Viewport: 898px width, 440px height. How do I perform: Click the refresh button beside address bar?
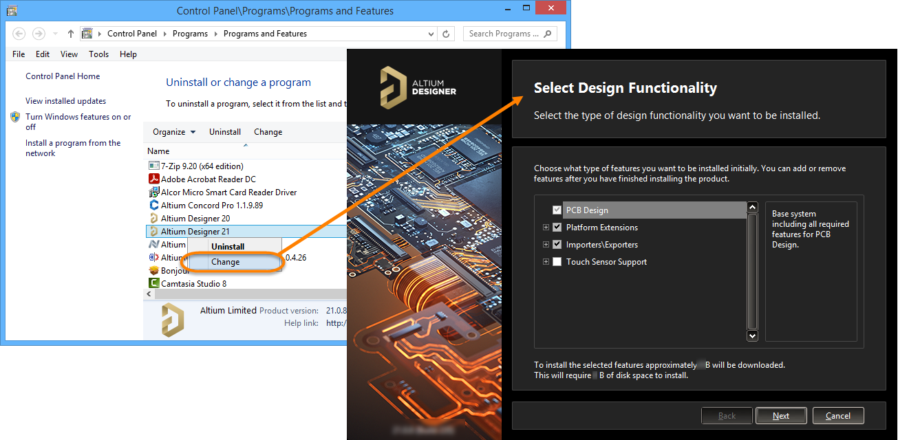(x=446, y=34)
